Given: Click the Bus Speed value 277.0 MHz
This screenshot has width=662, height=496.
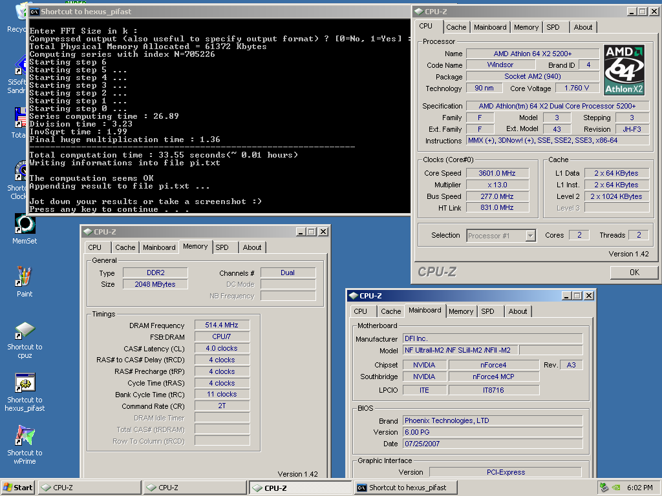Looking at the screenshot, I should click(497, 196).
